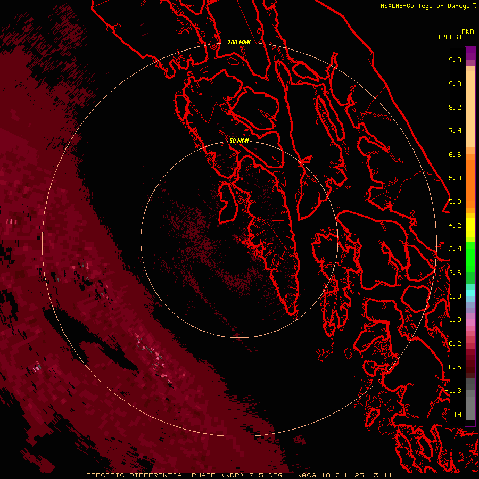Select the 4.2 value on legend

[x=455, y=226]
